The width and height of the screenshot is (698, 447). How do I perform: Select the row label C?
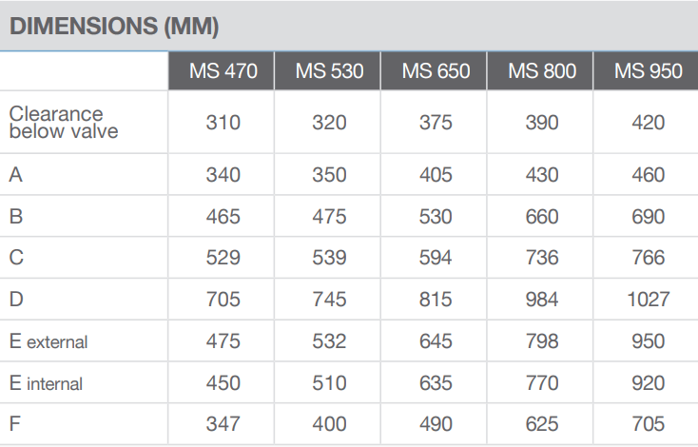click(16, 258)
